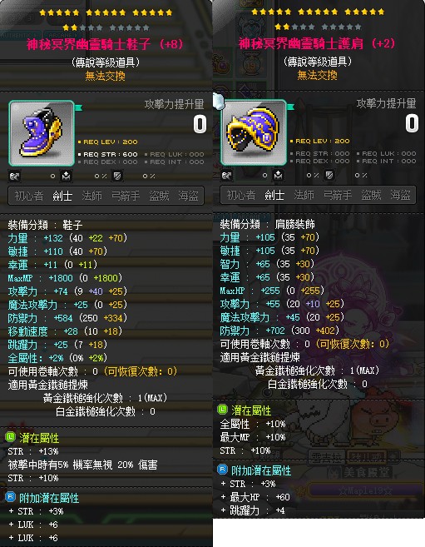Select 法師 class tab in shoes panel
425x547 pixels.
[92, 196]
